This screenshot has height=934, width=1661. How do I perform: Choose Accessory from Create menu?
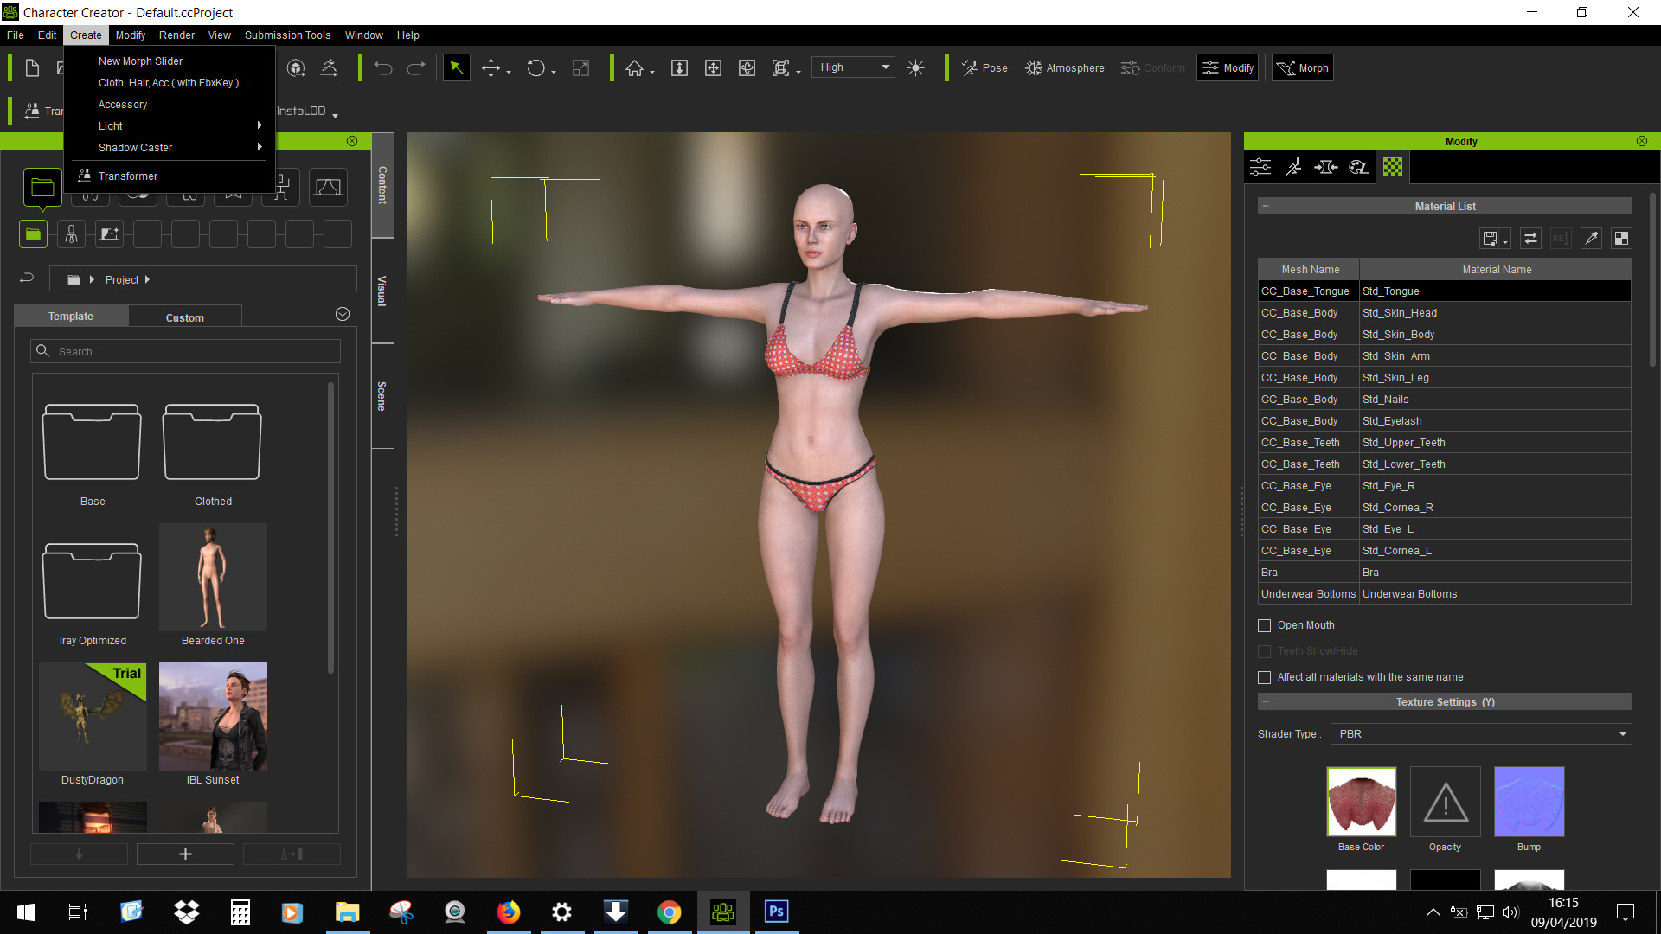pyautogui.click(x=123, y=105)
